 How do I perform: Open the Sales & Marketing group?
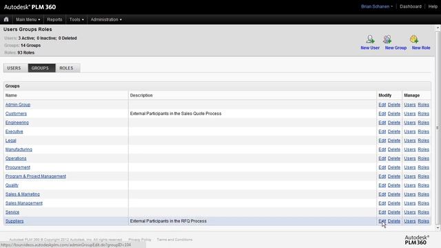pyautogui.click(x=23, y=194)
